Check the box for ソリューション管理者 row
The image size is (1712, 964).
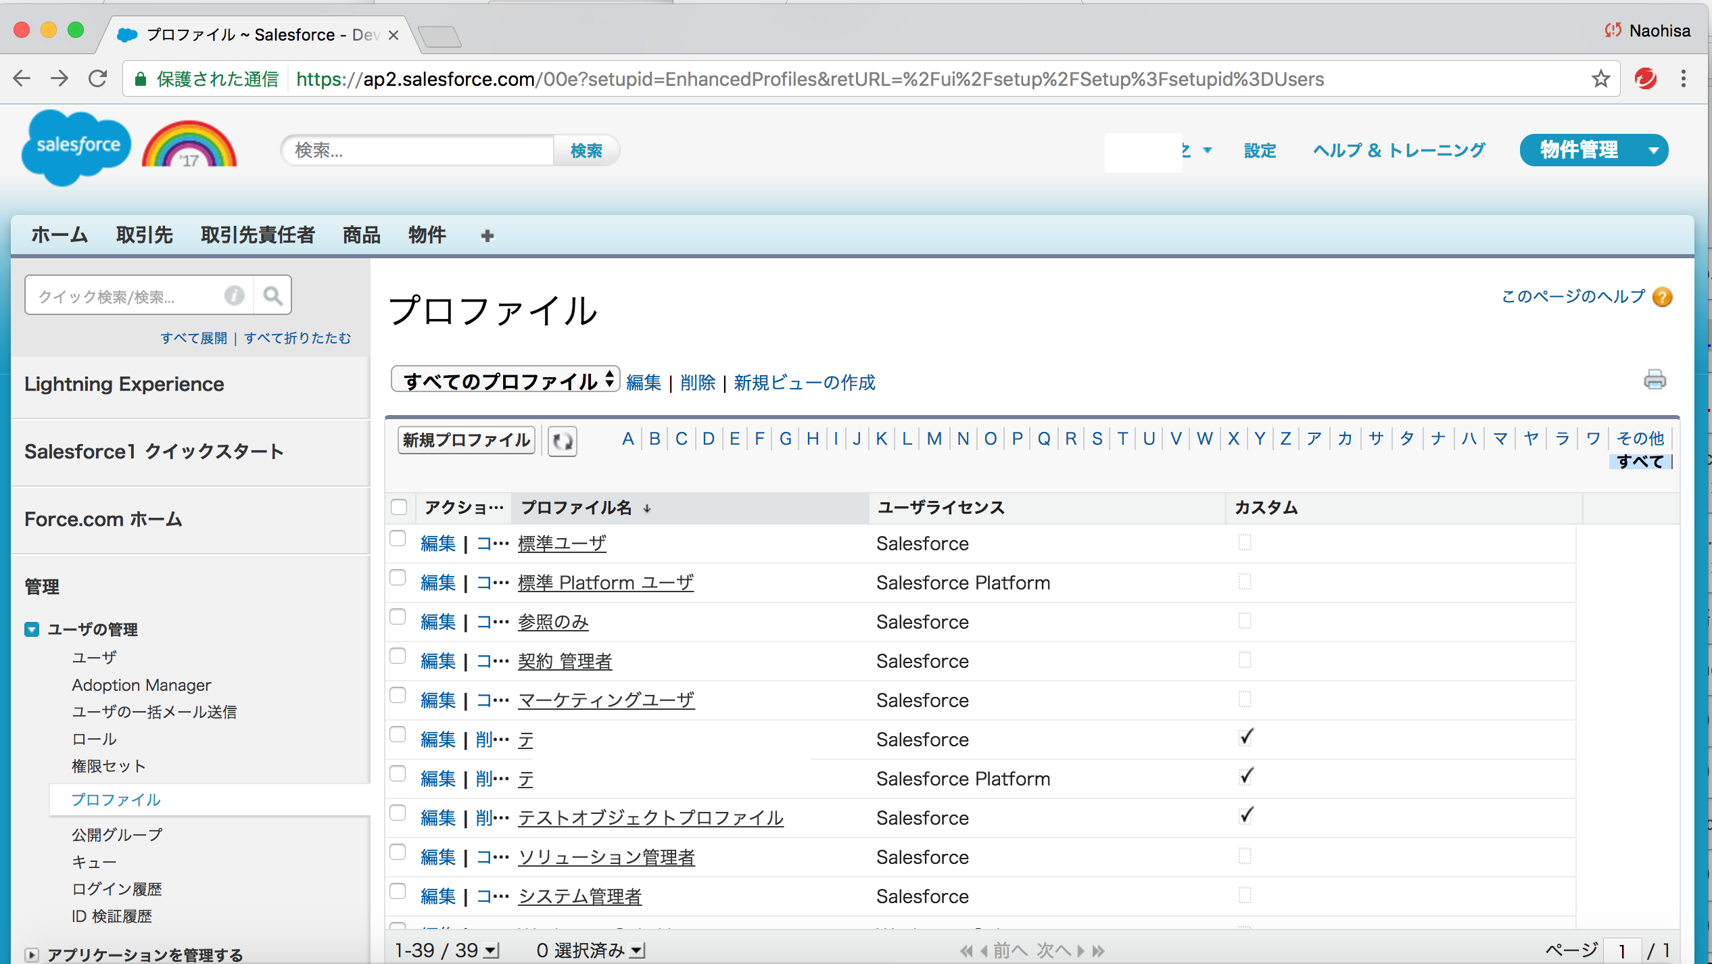click(x=398, y=852)
